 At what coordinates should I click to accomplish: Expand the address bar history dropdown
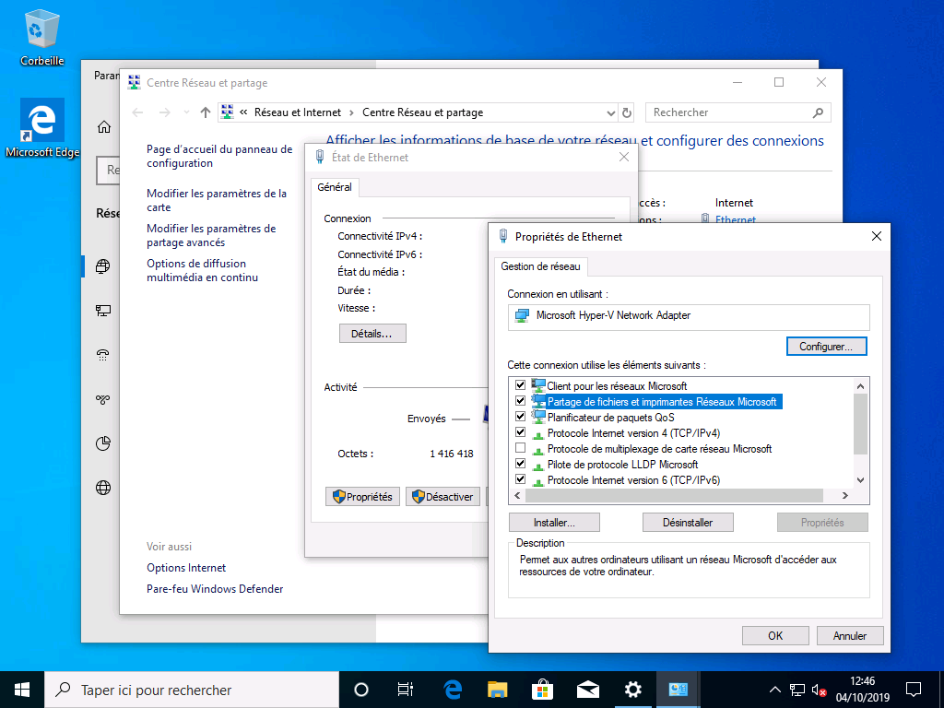(611, 112)
